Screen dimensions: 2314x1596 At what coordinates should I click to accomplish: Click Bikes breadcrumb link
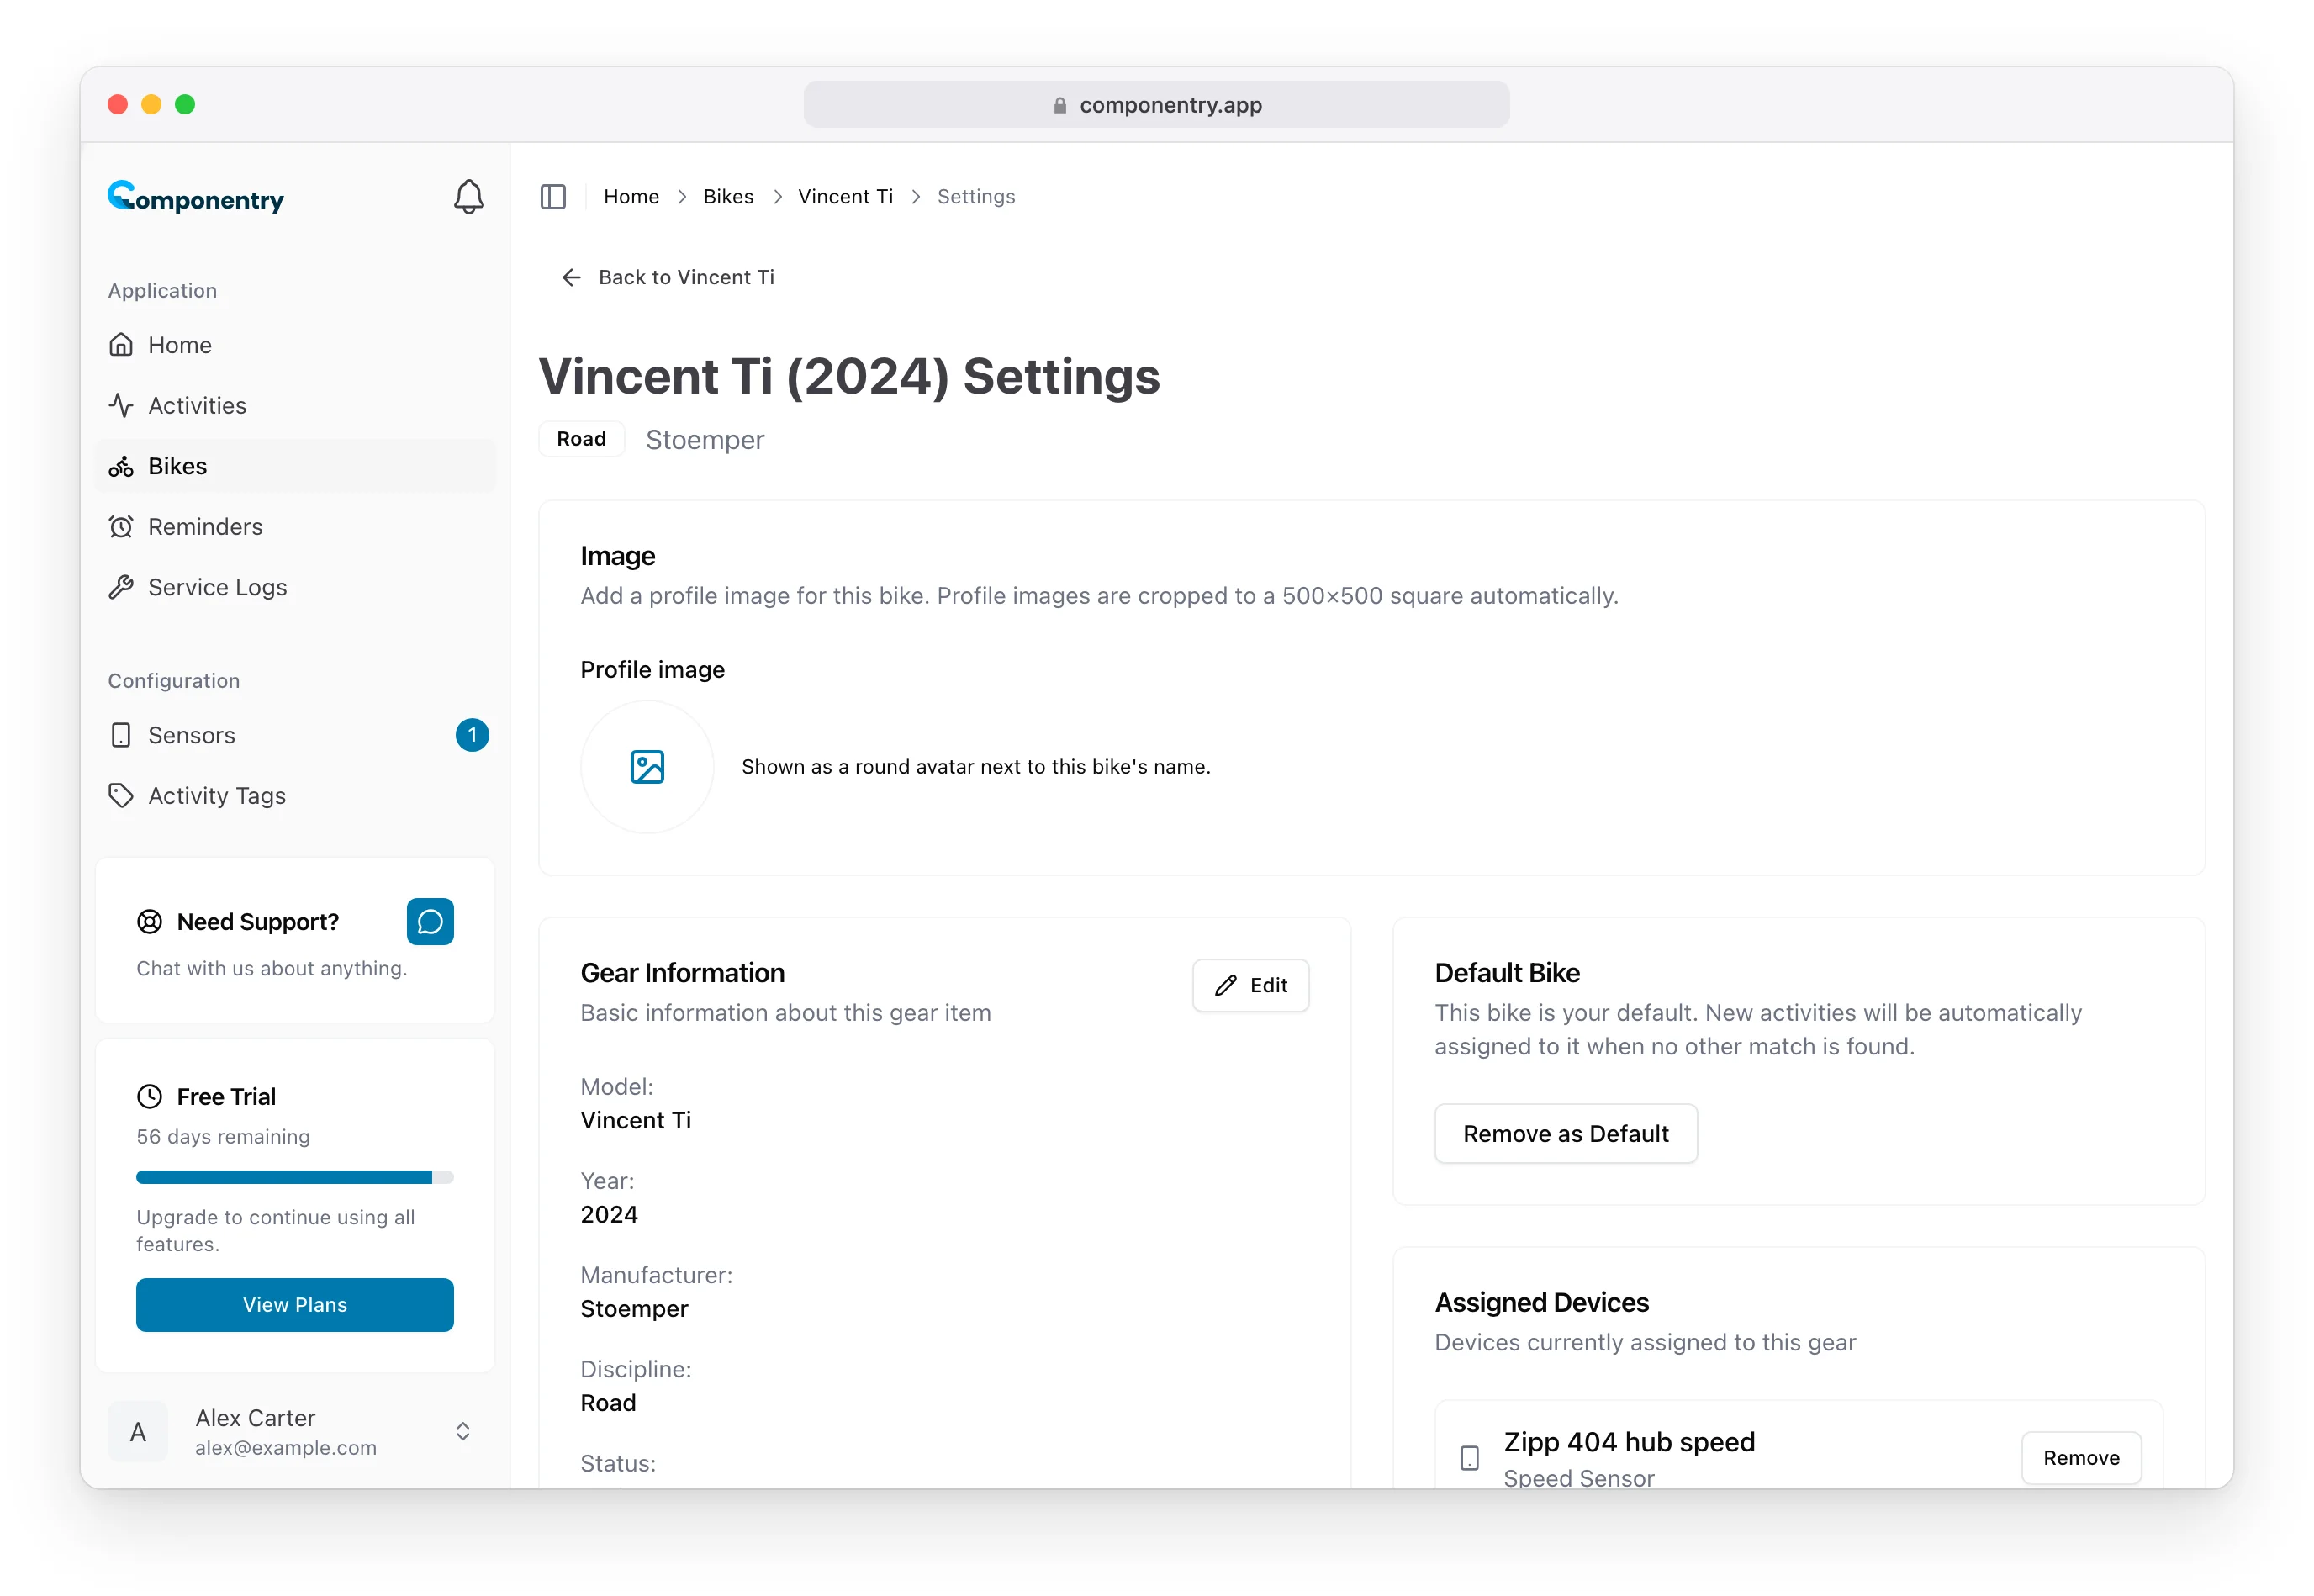(728, 197)
